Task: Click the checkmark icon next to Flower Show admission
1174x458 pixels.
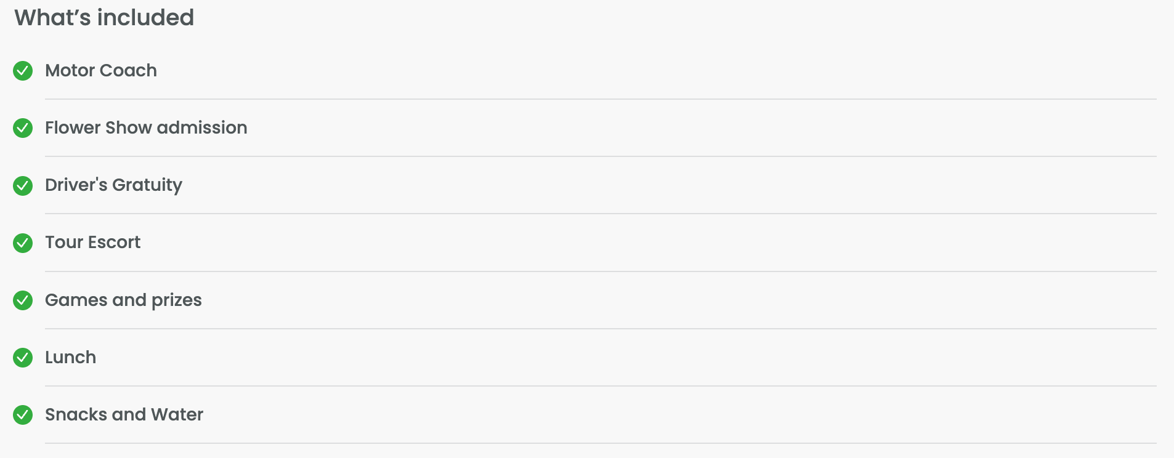Action: pyautogui.click(x=23, y=128)
